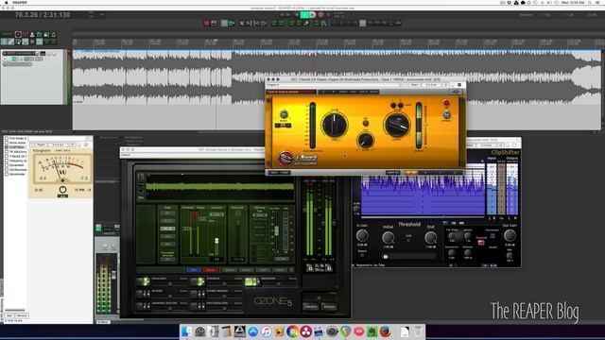The height and width of the screenshot is (340, 605).
Task: Click the red record button in REAPER's toolbar
Action: tap(206, 24)
